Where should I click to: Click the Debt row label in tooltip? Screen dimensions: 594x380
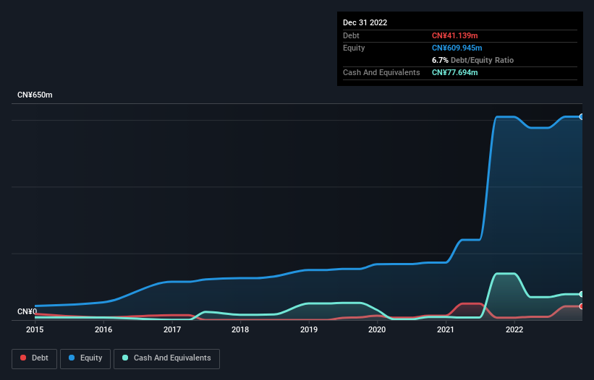point(351,35)
